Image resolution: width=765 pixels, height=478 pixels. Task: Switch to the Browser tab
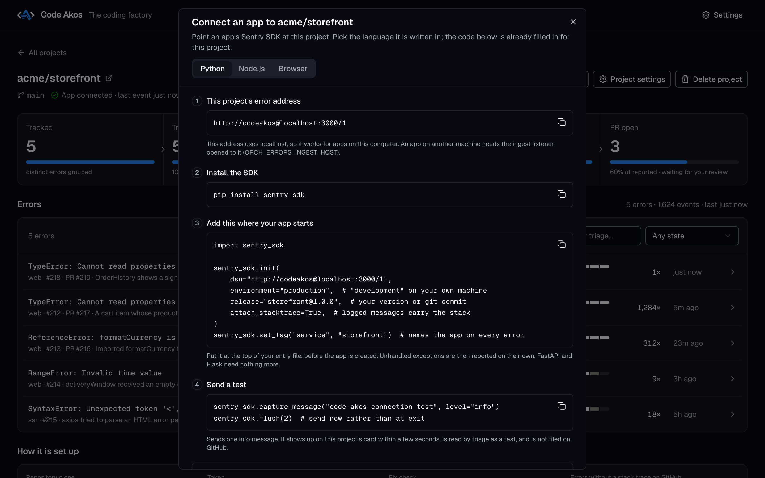(x=293, y=69)
